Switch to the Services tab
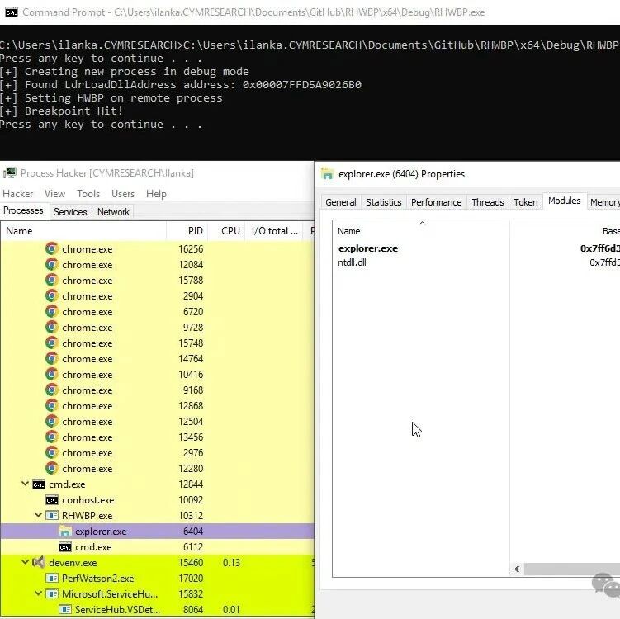This screenshot has width=620, height=619. pos(70,212)
